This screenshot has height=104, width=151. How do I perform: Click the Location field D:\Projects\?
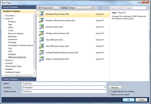pyautogui.click(x=64, y=87)
